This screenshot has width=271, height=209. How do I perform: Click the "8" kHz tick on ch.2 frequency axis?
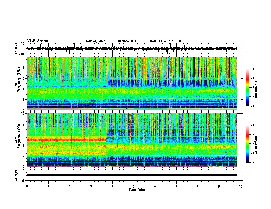(24, 124)
